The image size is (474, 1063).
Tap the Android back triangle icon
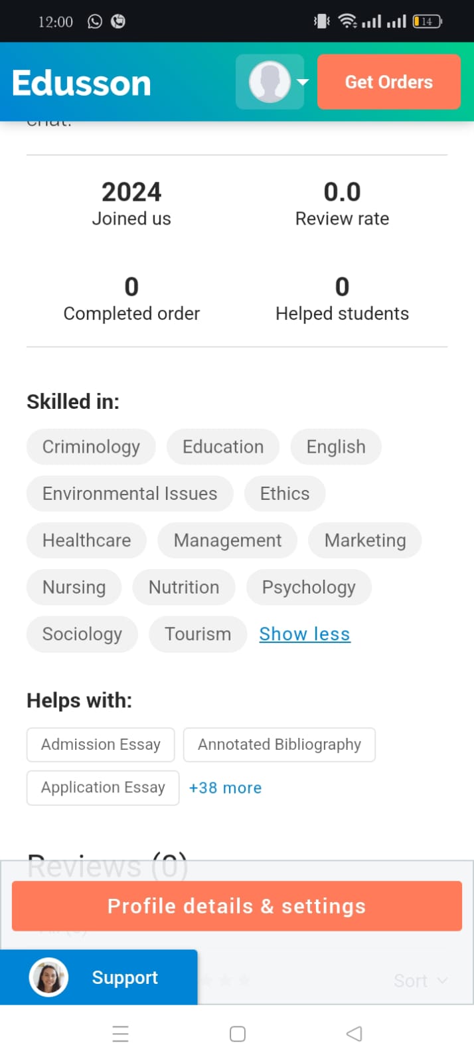(355, 1034)
